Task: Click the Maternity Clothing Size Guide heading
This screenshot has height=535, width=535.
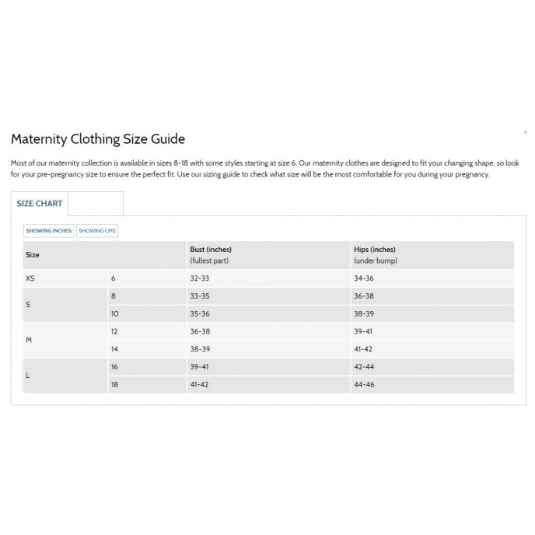Action: pyautogui.click(x=98, y=139)
